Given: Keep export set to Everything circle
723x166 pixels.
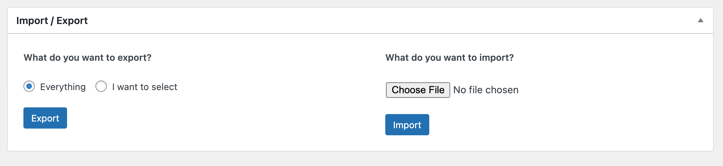Looking at the screenshot, I should 29,86.
